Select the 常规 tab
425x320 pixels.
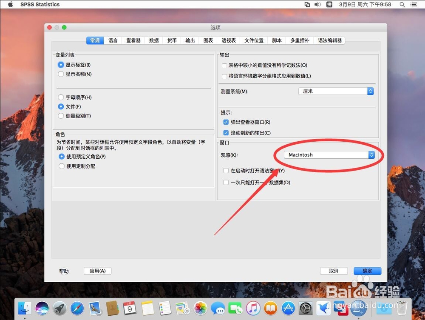[95, 40]
